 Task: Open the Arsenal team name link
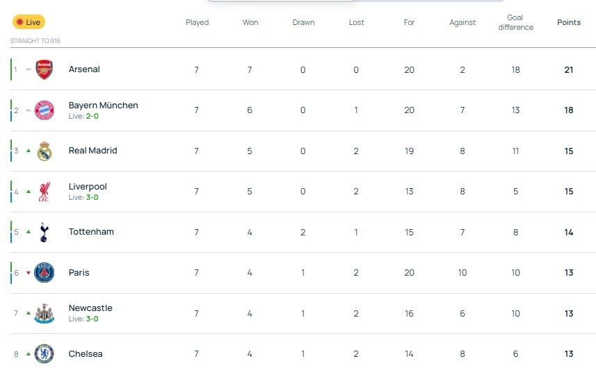(x=84, y=69)
